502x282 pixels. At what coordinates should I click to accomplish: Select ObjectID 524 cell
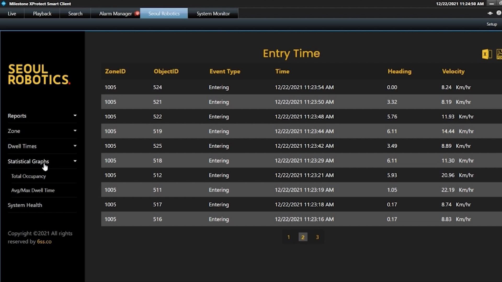coord(157,87)
